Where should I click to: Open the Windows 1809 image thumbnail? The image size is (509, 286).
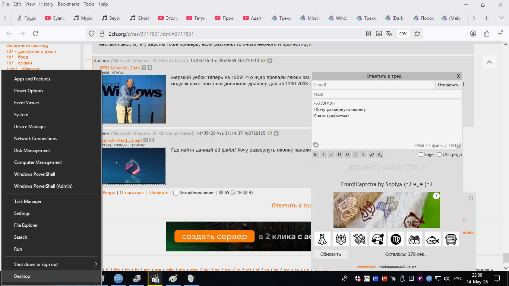pyautogui.click(x=133, y=99)
